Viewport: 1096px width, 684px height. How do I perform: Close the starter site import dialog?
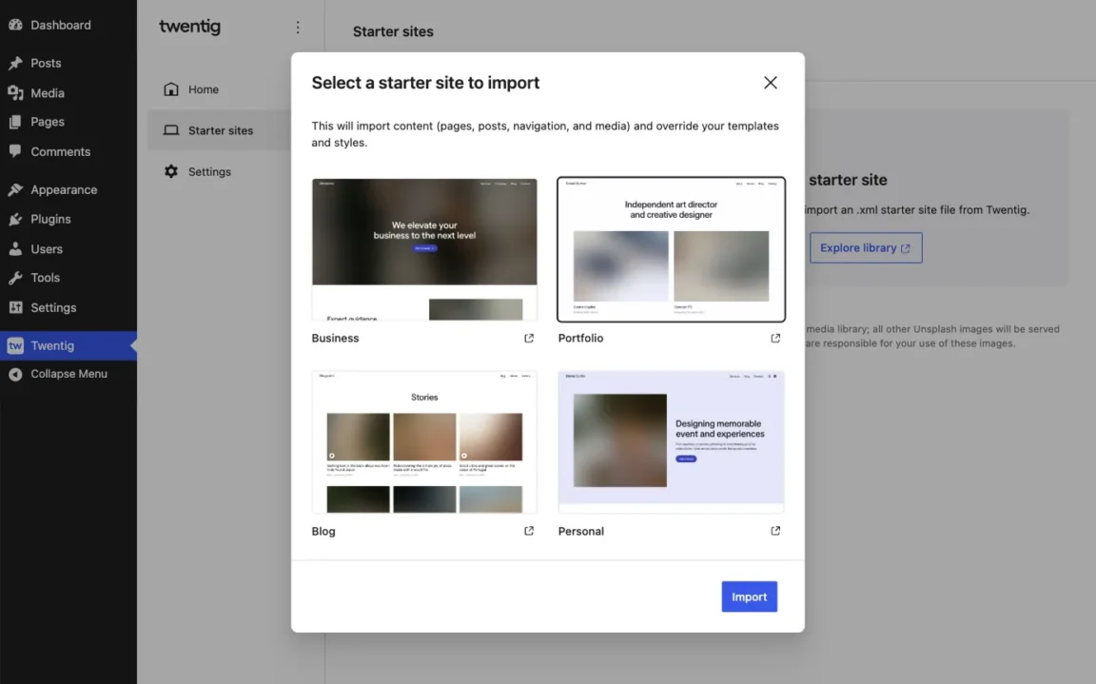click(771, 83)
